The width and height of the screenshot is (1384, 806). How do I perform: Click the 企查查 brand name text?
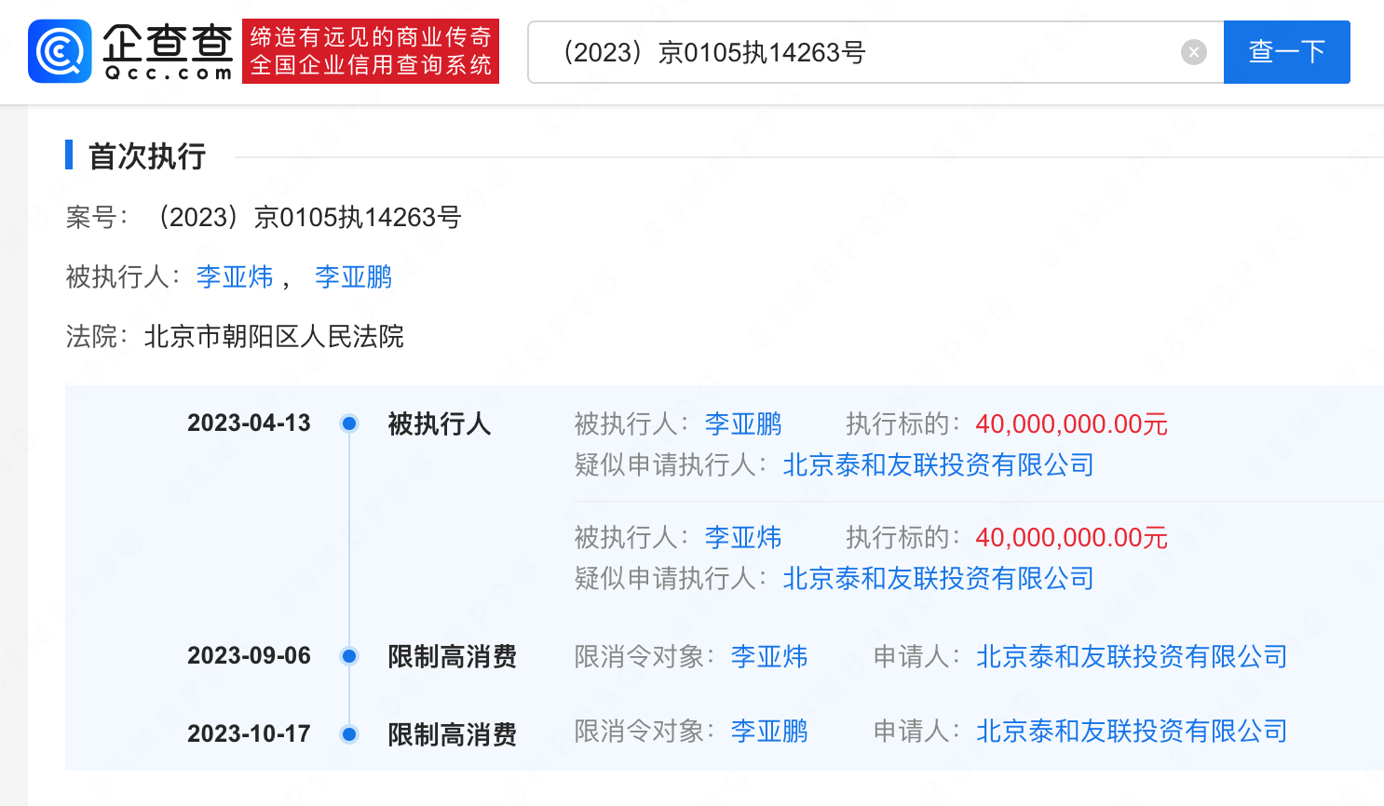(x=168, y=43)
